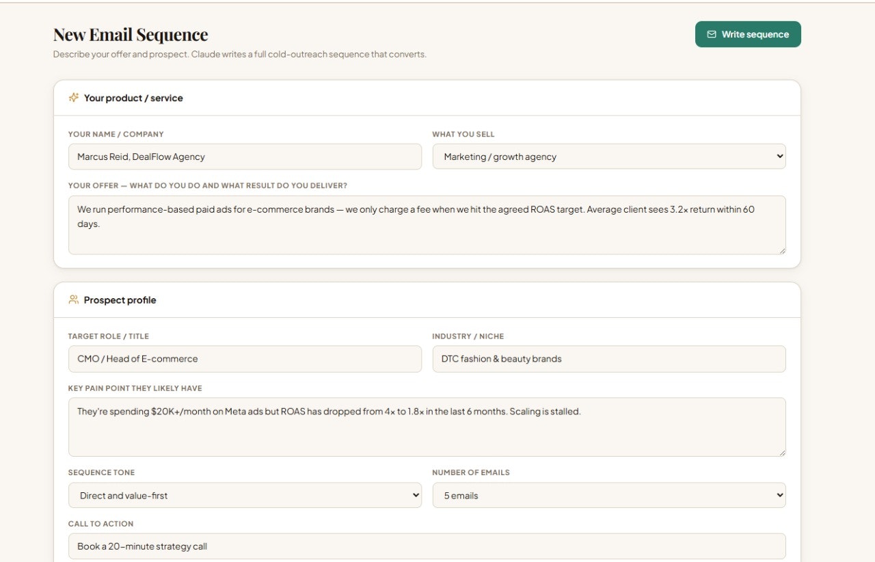Click the WHAT YOU SELL label
Screen dimensions: 875x562
tap(463, 134)
